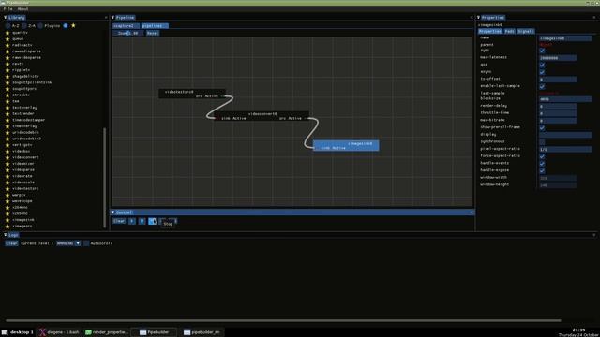
Task: Click Clear button in Control panel
Action: point(119,221)
